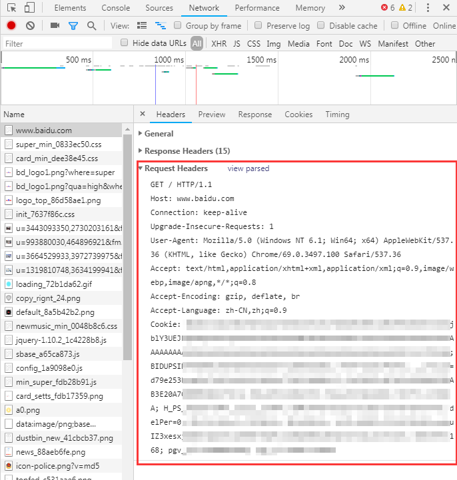
Task: Open the Response tab of the request
Action: (x=254, y=115)
